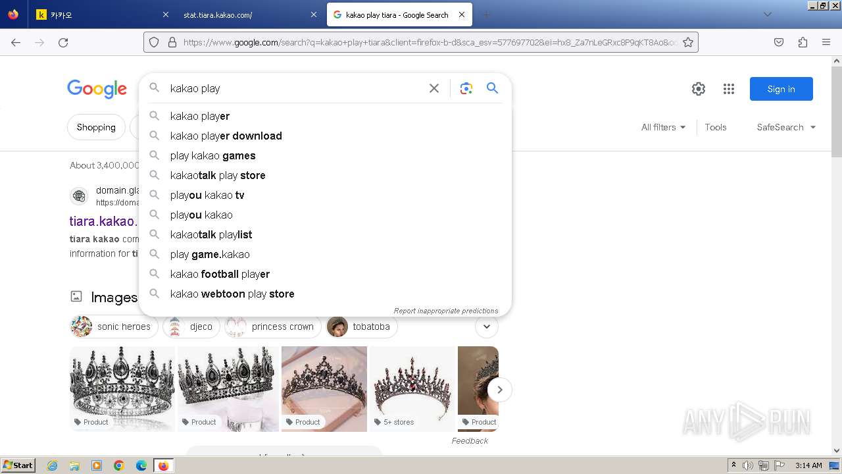The width and height of the screenshot is (842, 474).
Task: Launch Internet Explorer from taskbar
Action: point(52,465)
